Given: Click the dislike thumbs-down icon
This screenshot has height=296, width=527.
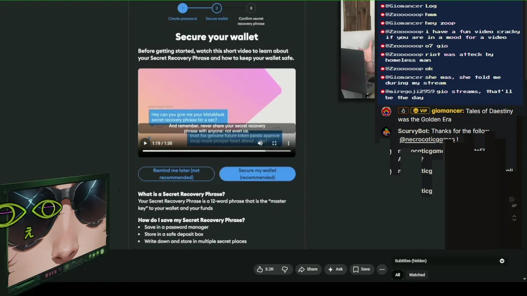Looking at the screenshot, I should pos(284,269).
